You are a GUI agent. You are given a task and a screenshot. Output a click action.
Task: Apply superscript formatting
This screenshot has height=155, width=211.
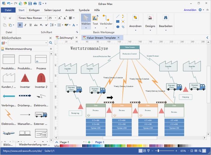(46, 25)
